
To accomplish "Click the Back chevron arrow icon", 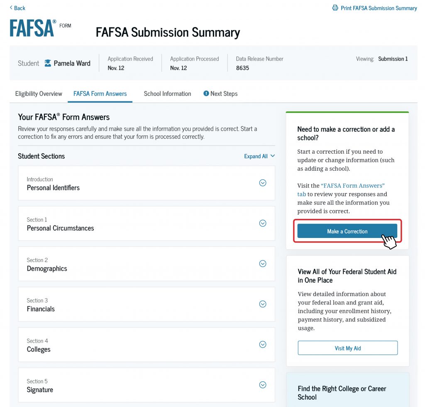I will 11,7.
